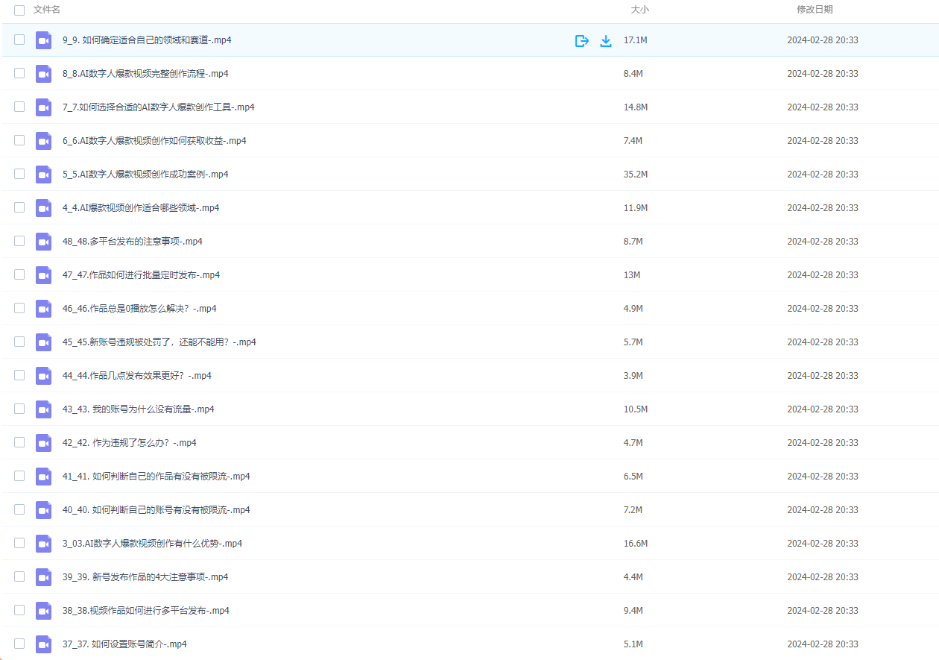Click the 9.4M size of the 38_38 file row
The width and height of the screenshot is (939, 660).
pyautogui.click(x=633, y=611)
